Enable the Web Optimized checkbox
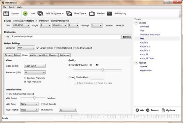This screenshot has width=183, height=123. pyautogui.click(x=55, y=48)
